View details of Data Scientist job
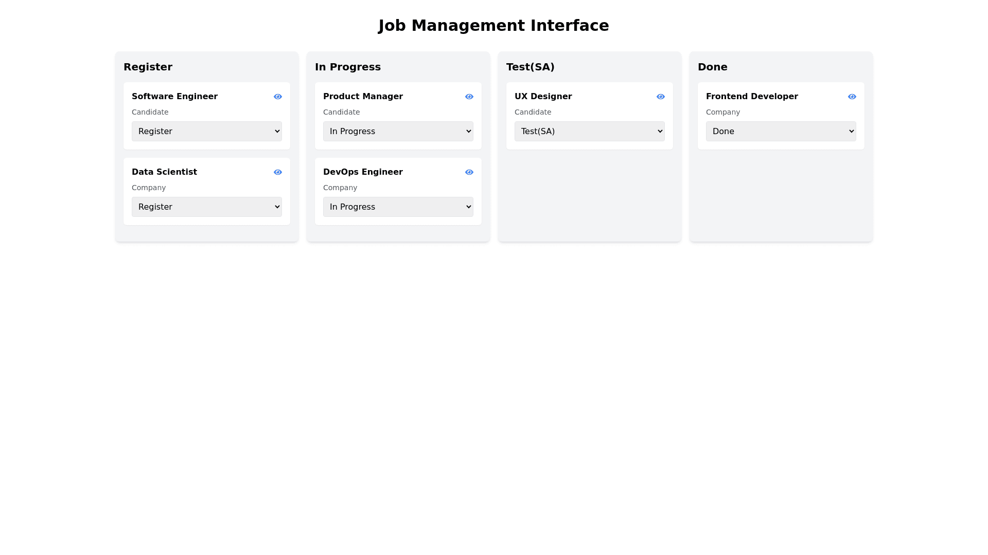The height and width of the screenshot is (555, 988). coord(277,172)
